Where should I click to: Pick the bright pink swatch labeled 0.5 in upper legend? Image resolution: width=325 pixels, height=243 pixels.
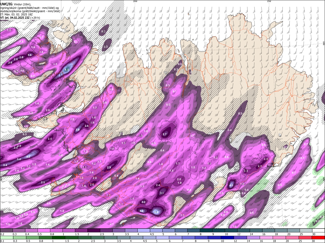click(x=44, y=230)
